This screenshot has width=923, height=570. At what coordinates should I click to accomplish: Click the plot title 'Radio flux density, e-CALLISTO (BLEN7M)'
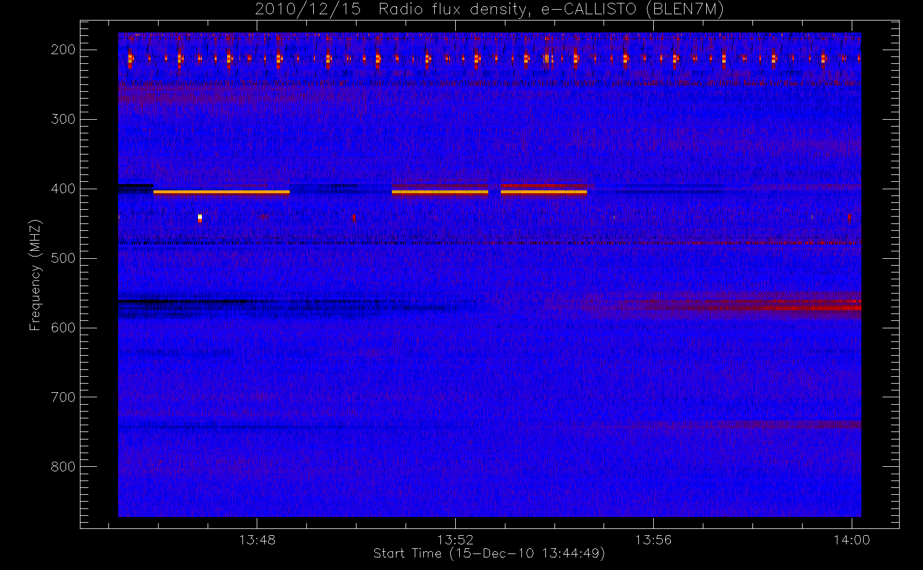pos(551,10)
